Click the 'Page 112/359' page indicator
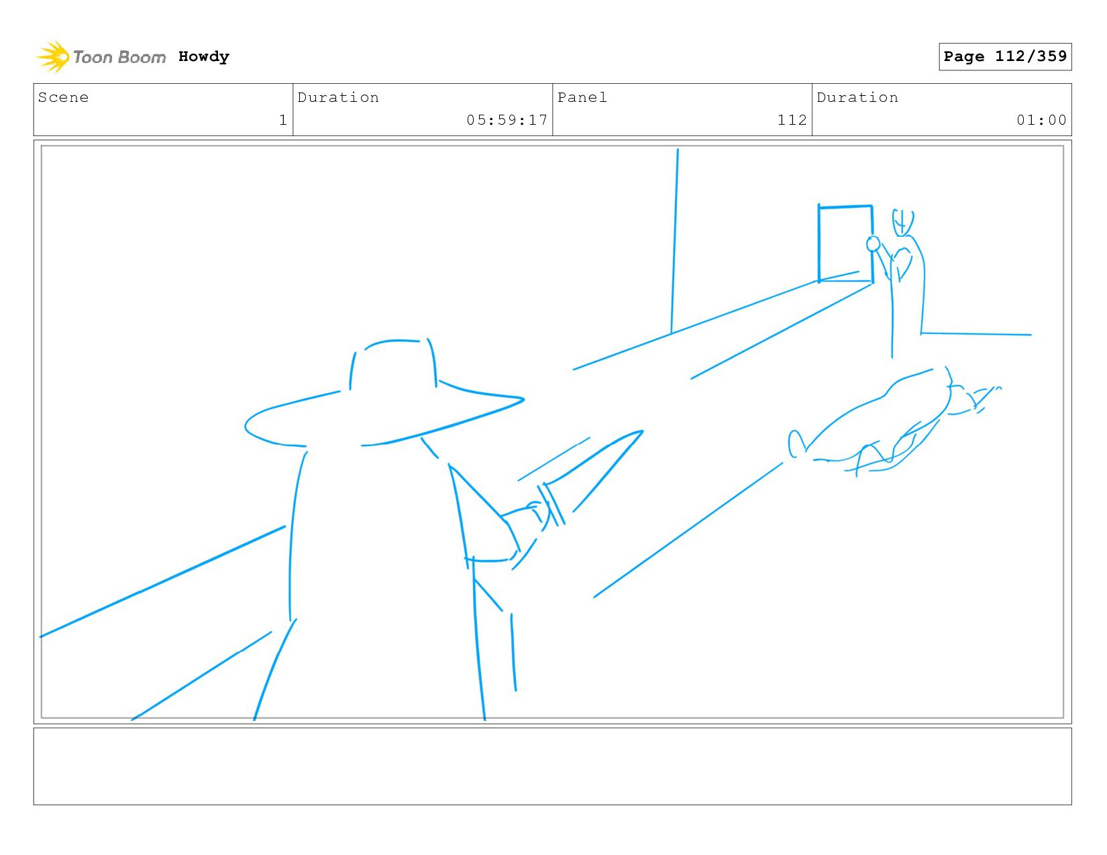The height and width of the screenshot is (855, 1107). point(1005,56)
